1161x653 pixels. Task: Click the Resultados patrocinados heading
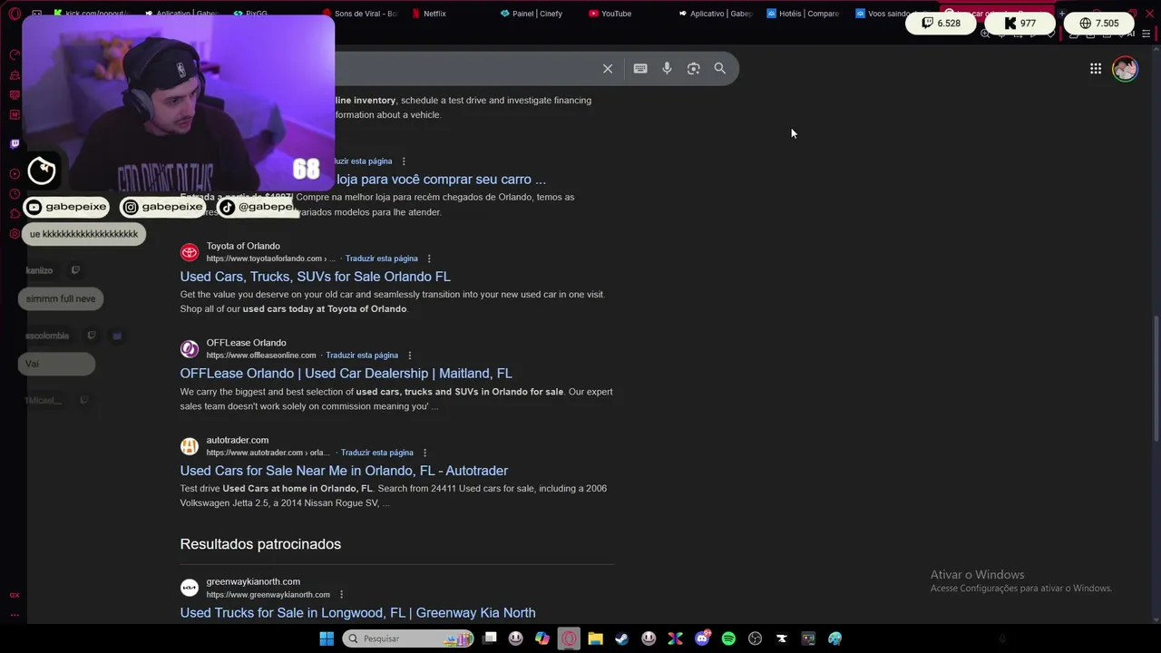pos(260,544)
